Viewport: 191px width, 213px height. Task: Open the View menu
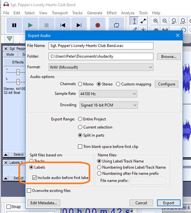[x=43, y=13]
